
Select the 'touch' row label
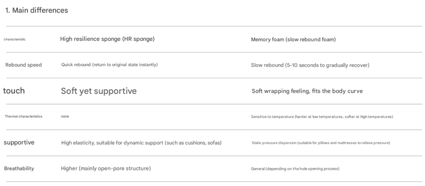point(14,91)
